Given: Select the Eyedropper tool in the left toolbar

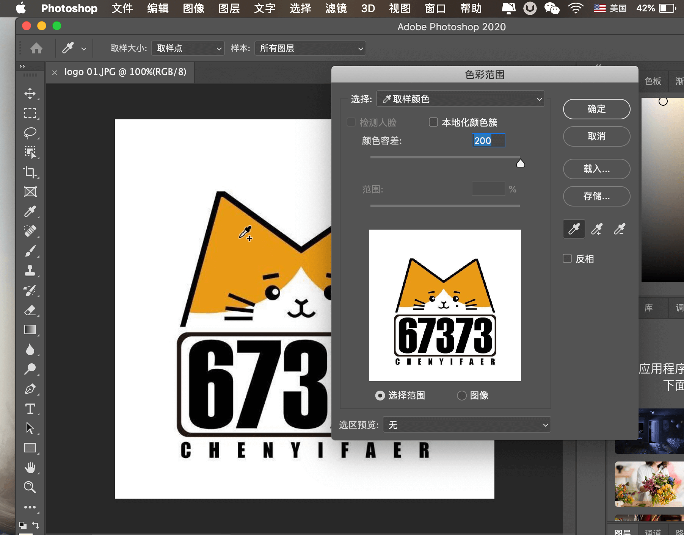Looking at the screenshot, I should click(x=30, y=211).
